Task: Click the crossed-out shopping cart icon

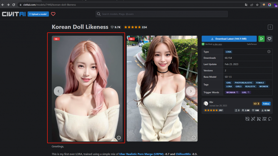Action: pyautogui.click(x=259, y=119)
